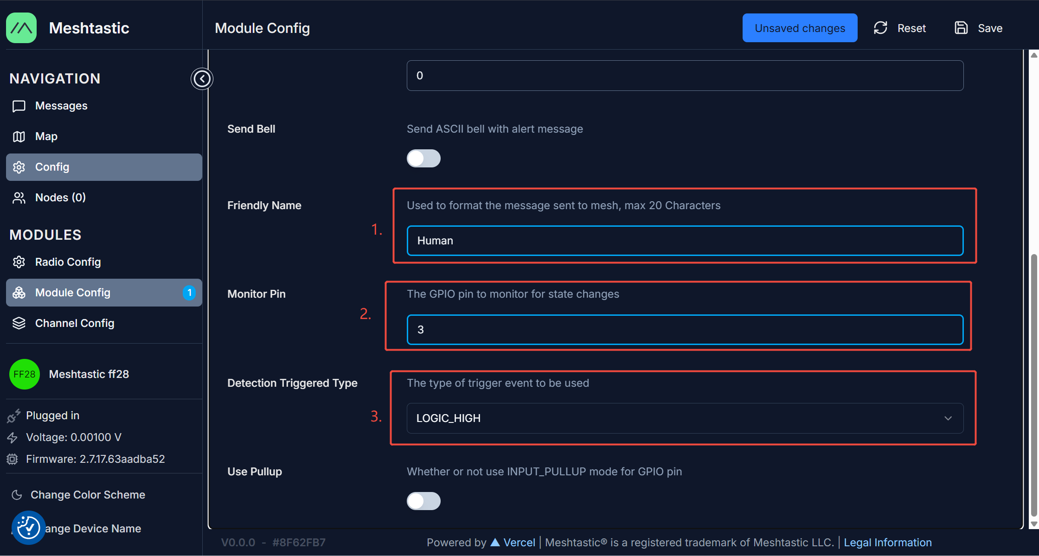The image size is (1039, 556).
Task: Click the Module Config notification badge
Action: pos(189,293)
